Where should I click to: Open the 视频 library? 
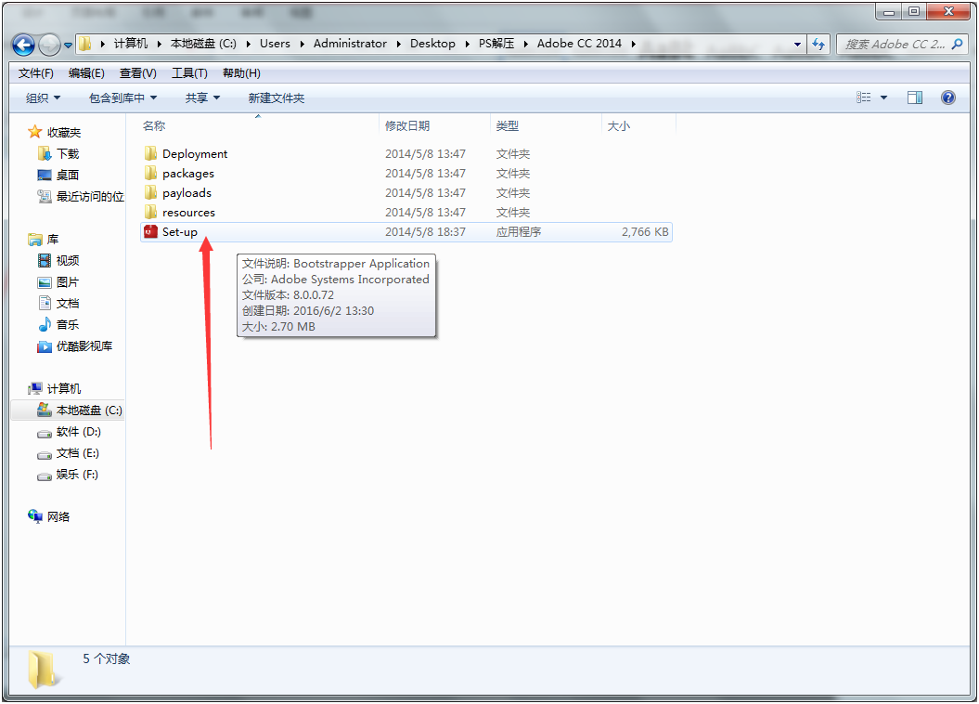tap(59, 260)
